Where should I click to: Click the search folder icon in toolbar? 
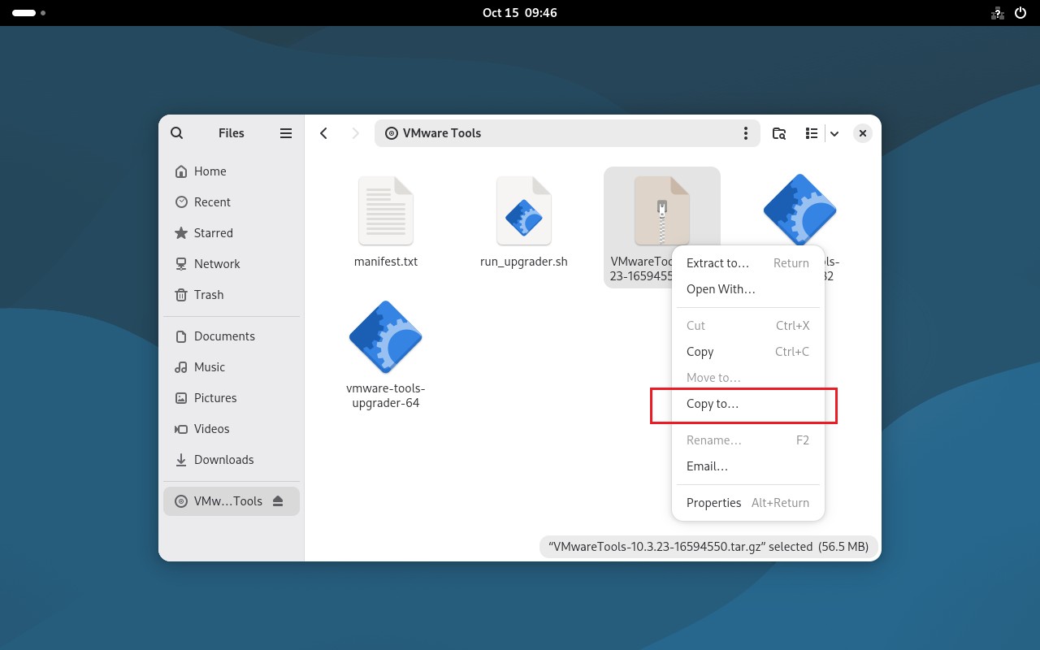click(x=779, y=133)
